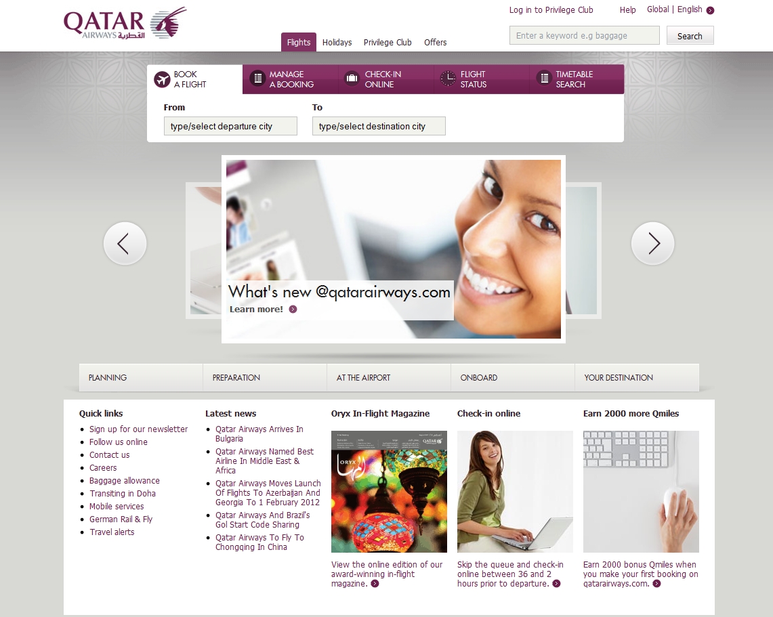The image size is (773, 617).
Task: Click arrow icon after check-in online description
Action: tap(557, 584)
